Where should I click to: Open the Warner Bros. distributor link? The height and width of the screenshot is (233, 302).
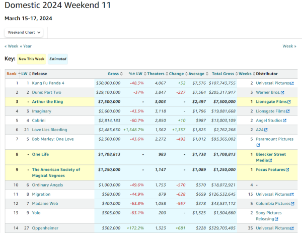coord(268,92)
